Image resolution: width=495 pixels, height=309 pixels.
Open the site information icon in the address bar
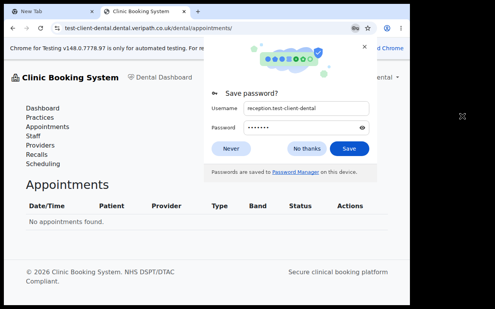click(x=57, y=28)
